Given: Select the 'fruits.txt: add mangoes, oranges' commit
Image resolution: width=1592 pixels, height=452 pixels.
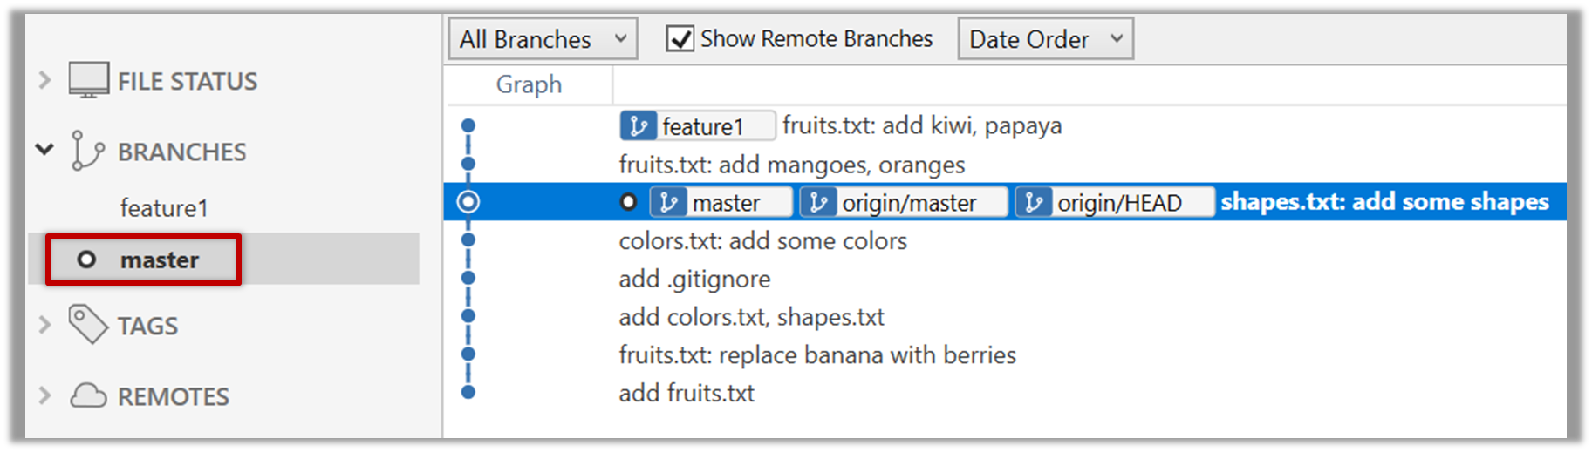Looking at the screenshot, I should click(x=791, y=165).
